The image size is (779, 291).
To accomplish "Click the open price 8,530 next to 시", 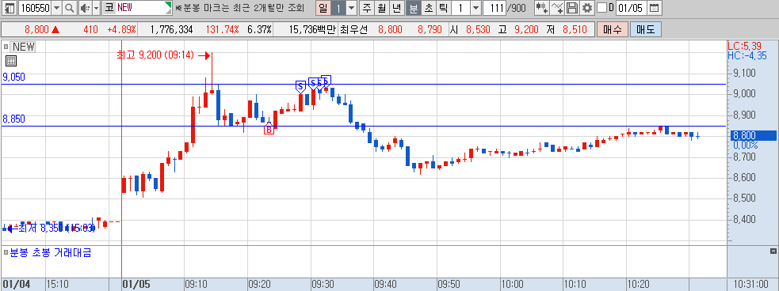I will tap(478, 30).
